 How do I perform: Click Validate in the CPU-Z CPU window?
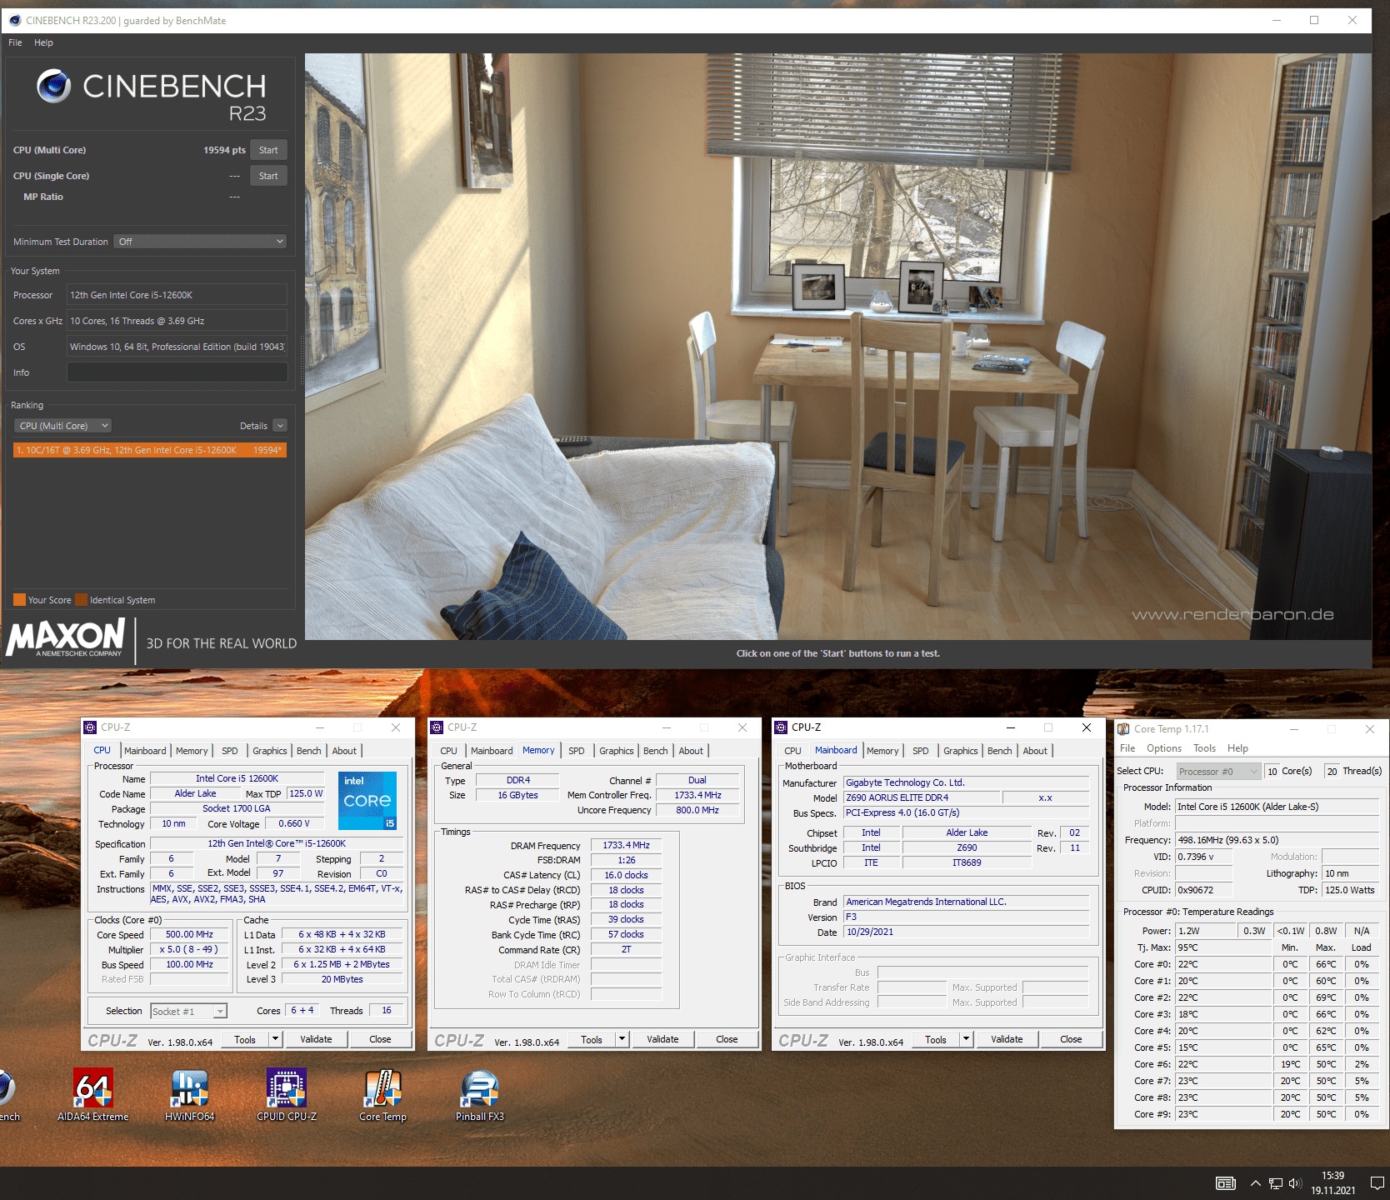[x=316, y=1039]
